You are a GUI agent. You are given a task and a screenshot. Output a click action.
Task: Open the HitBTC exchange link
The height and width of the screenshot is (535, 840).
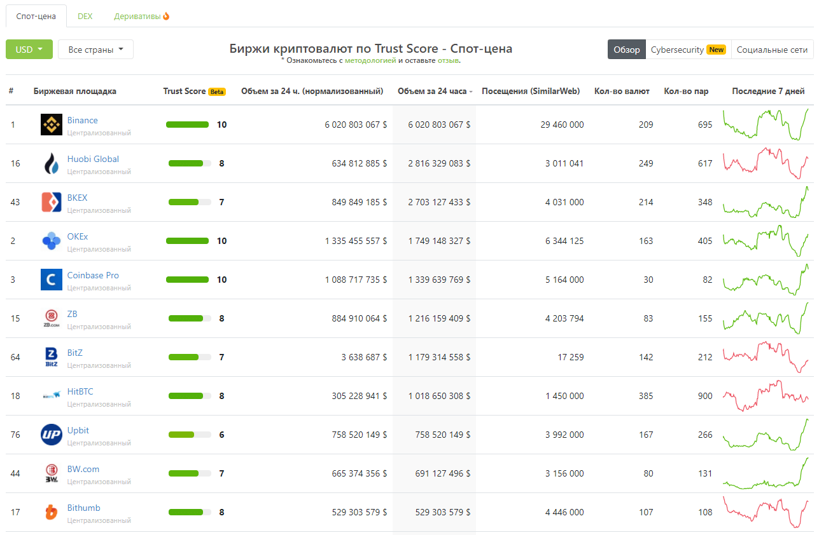(x=80, y=391)
